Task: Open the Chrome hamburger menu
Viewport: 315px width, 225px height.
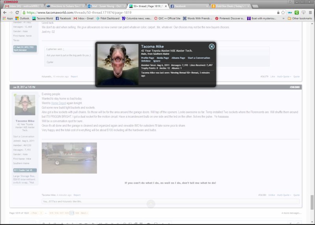Action: [x=310, y=13]
